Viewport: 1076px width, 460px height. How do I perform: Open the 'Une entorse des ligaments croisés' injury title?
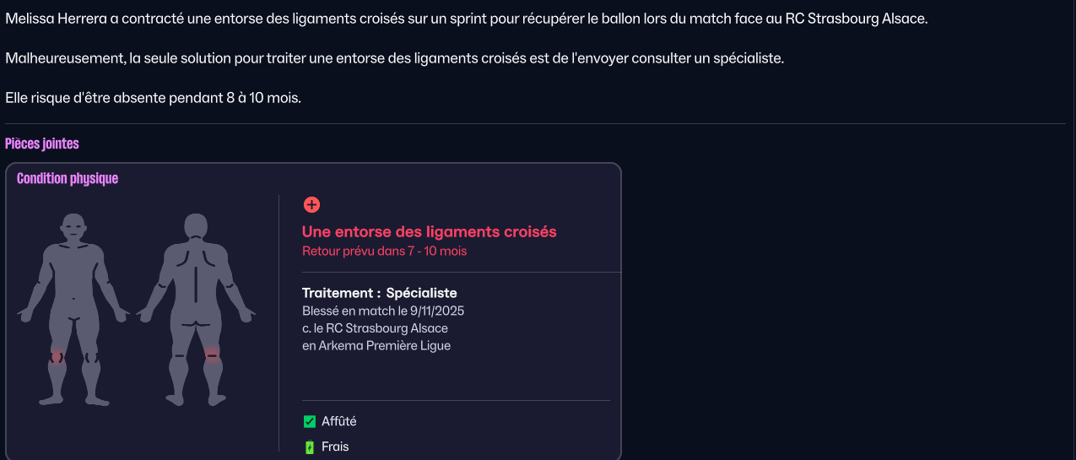tap(429, 232)
